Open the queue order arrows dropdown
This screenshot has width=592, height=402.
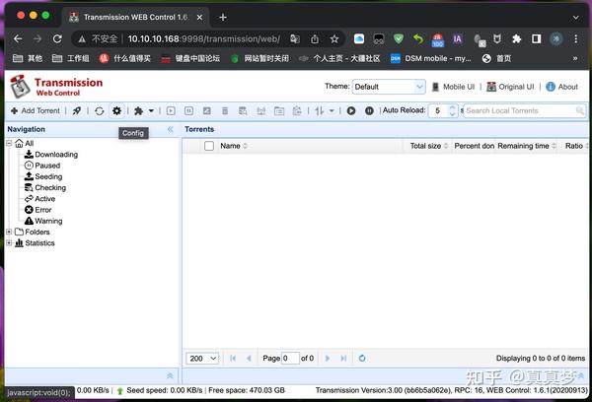(325, 111)
